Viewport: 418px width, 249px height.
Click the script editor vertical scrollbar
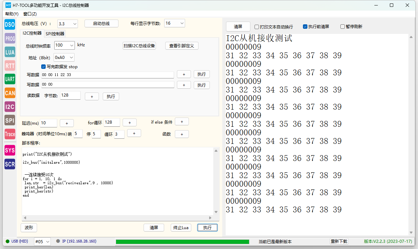[216, 181]
